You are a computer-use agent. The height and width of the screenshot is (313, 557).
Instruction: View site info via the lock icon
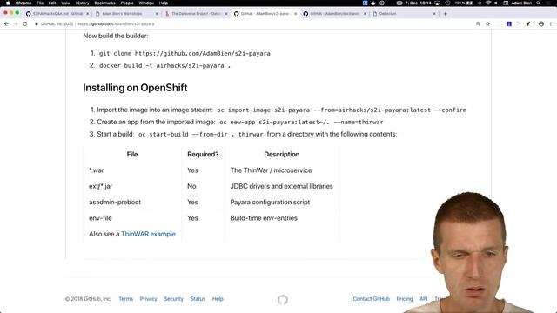tap(37, 23)
